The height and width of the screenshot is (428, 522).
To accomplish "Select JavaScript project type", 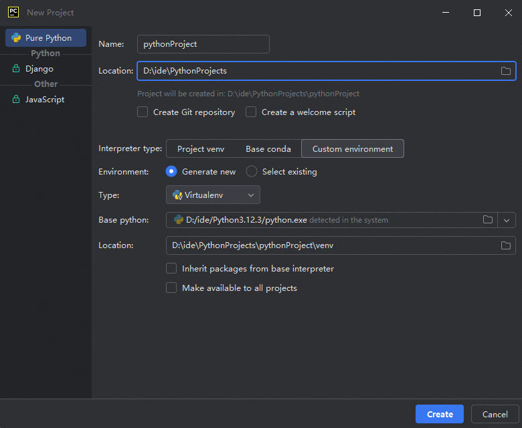I will pos(46,99).
